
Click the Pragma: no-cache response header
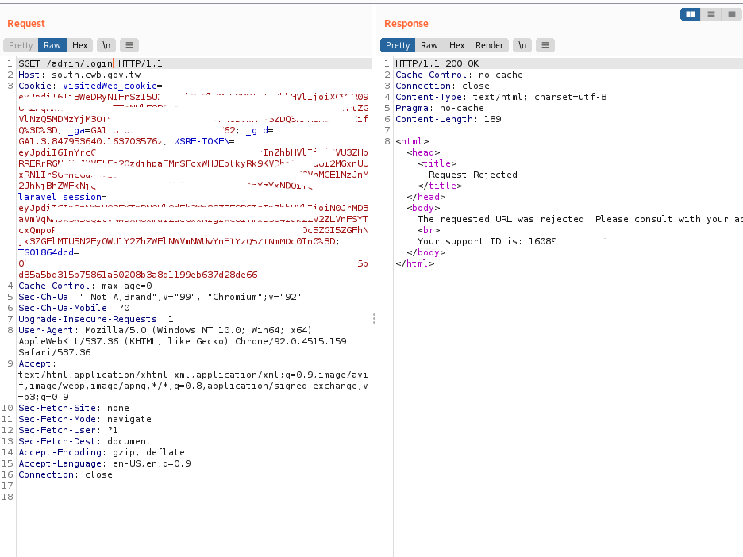click(x=440, y=108)
